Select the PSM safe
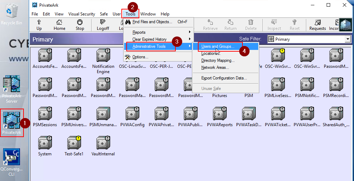Screen dimensions: 354x181 point(249,96)
